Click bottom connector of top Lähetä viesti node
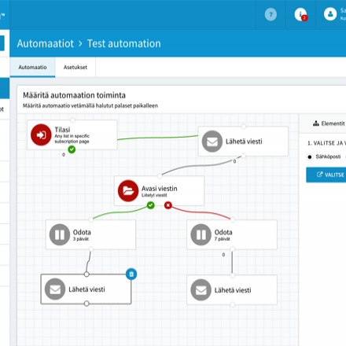Screen dimensions: 346x346 244,156
